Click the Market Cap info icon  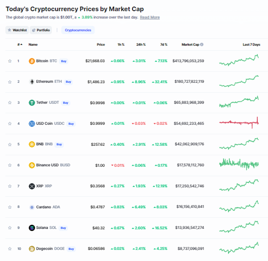[x=202, y=45]
